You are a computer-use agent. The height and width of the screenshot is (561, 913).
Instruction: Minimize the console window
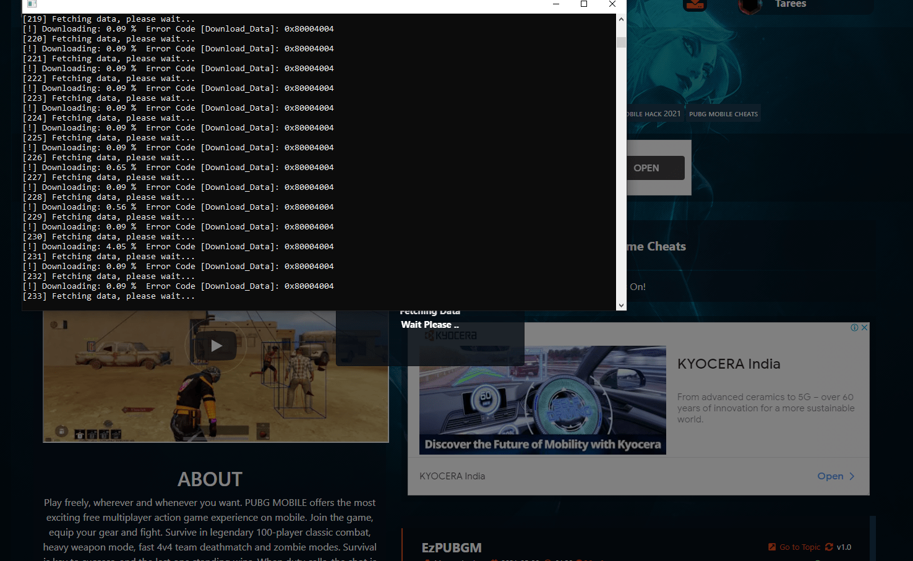[555, 4]
